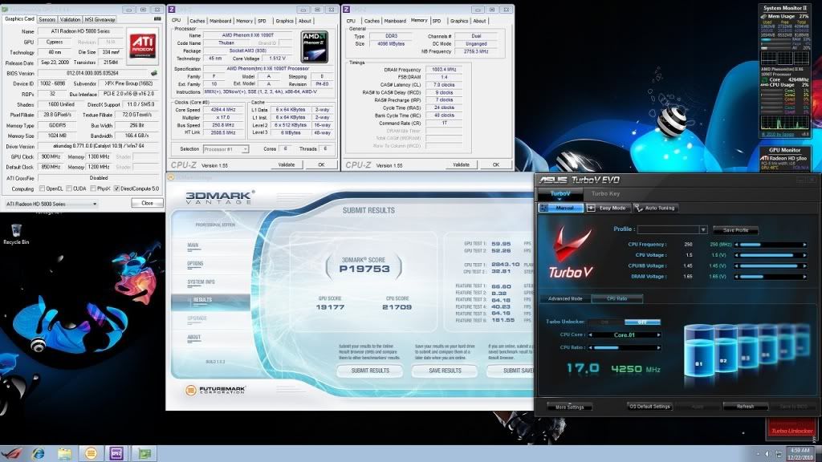
Task: Open SPD tab in right CPU-Z window
Action: coord(437,21)
